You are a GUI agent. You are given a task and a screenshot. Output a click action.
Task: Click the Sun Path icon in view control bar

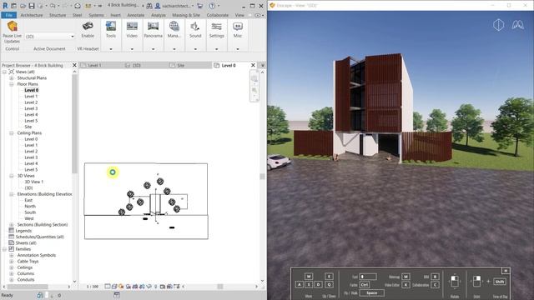click(121, 287)
